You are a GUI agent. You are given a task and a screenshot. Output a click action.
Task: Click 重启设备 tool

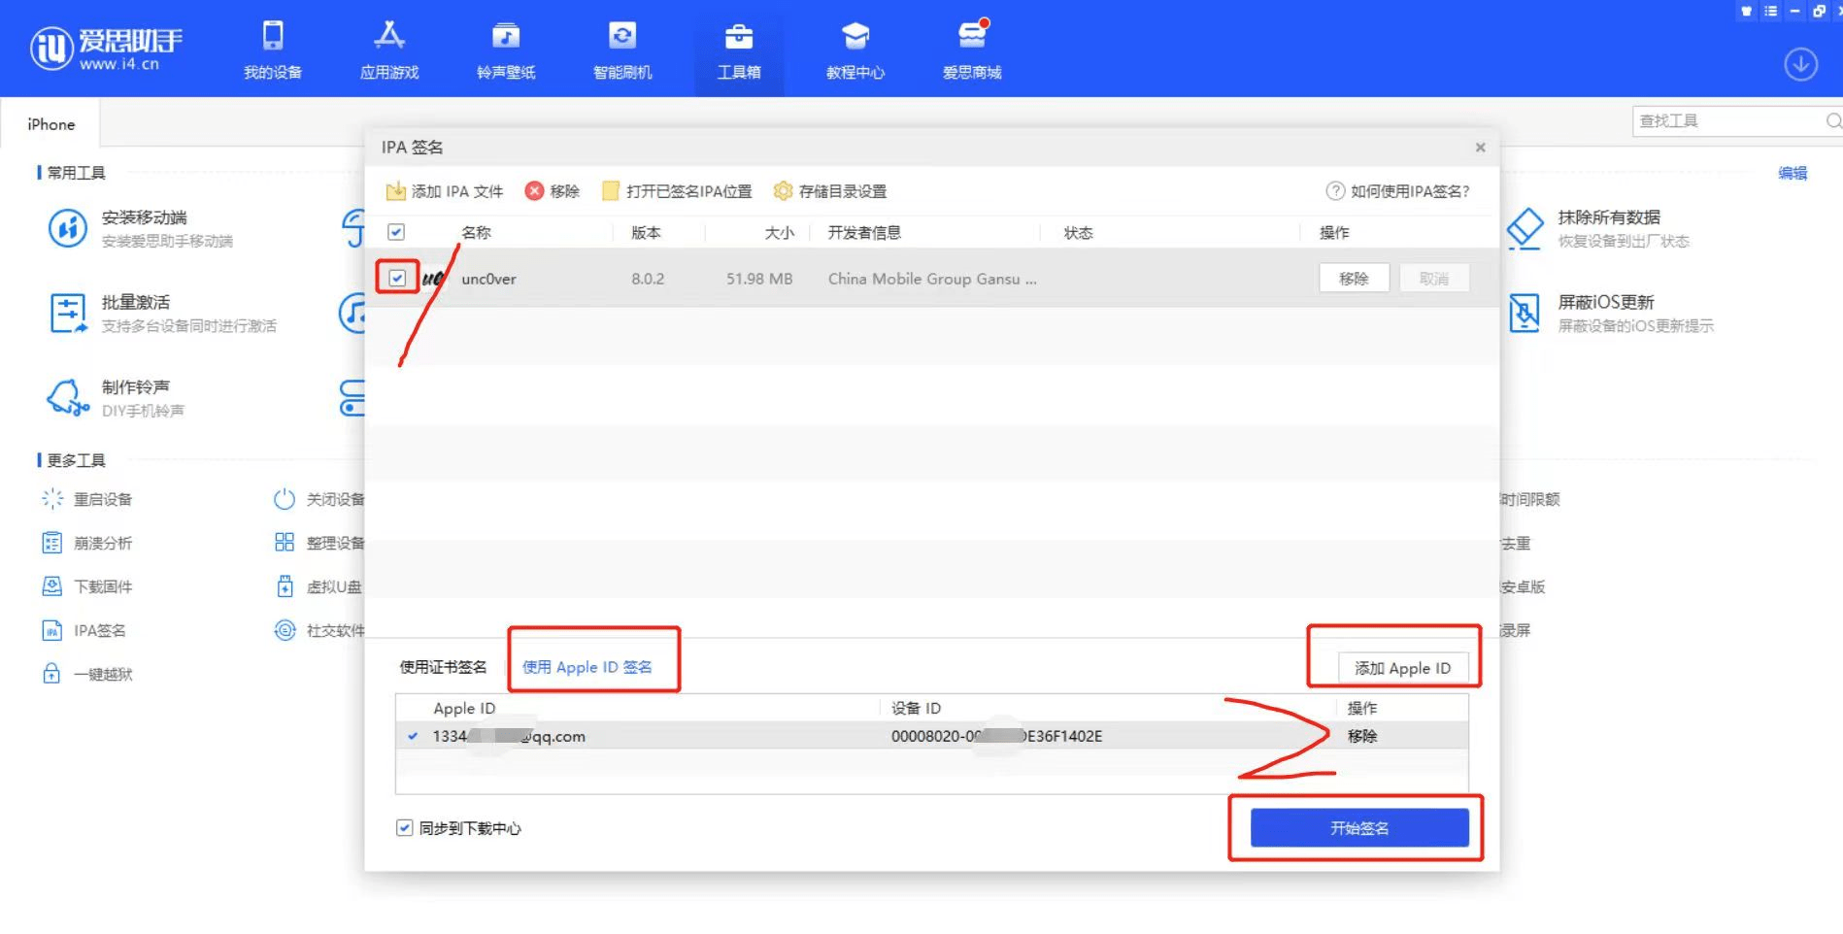[x=87, y=499]
